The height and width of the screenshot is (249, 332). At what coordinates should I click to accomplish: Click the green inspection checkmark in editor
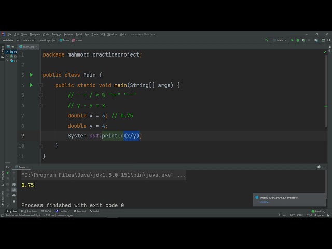click(x=325, y=52)
